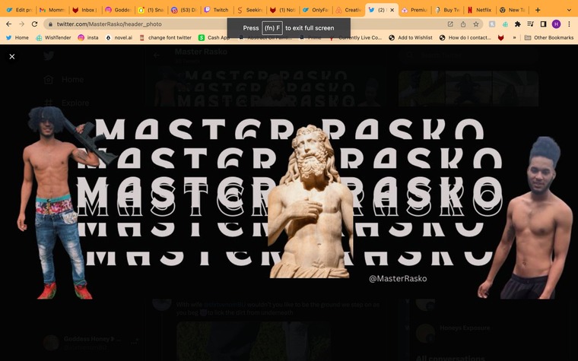
Task: Click the red fox icon bookmark
Action: tap(501, 37)
